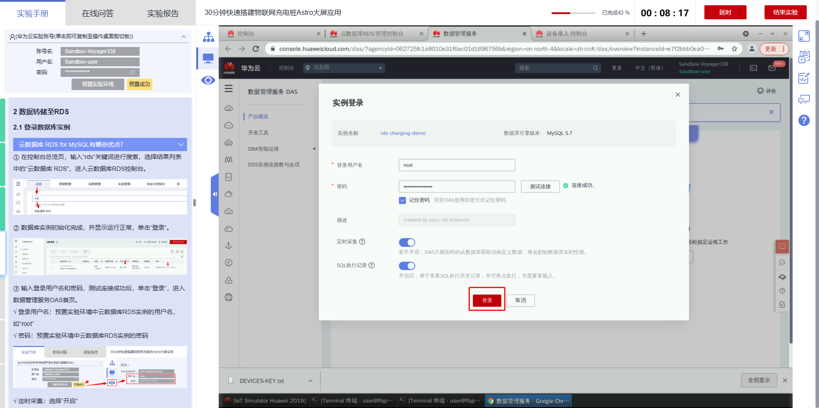Open a new browser tab

643,34
